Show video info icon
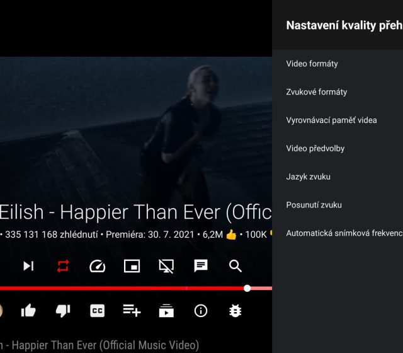Screen dimensions: 403x353 click(x=201, y=310)
